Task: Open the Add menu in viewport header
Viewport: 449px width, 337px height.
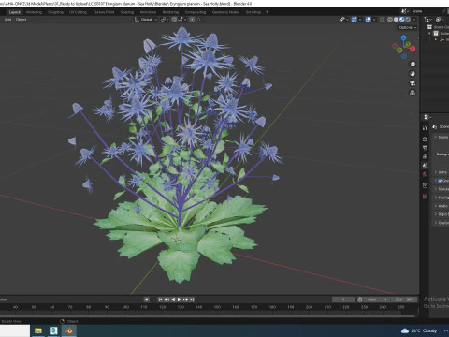Action: [x=7, y=20]
